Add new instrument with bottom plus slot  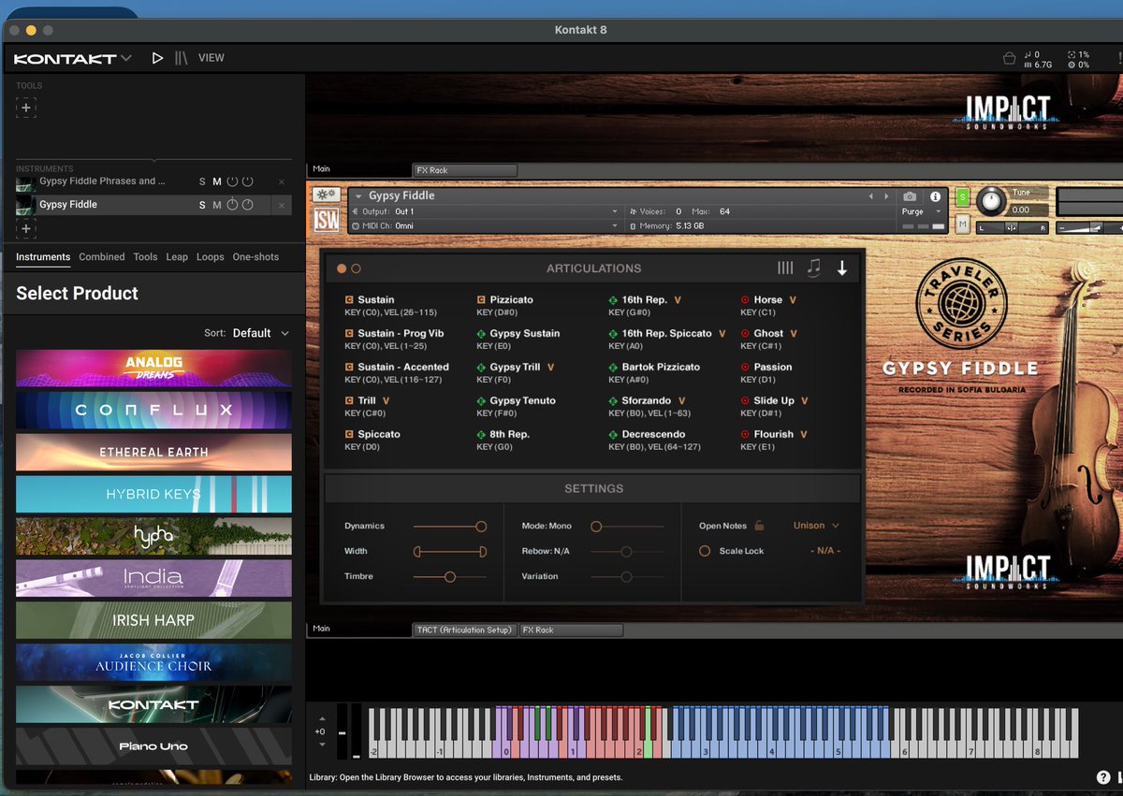pyautogui.click(x=25, y=228)
